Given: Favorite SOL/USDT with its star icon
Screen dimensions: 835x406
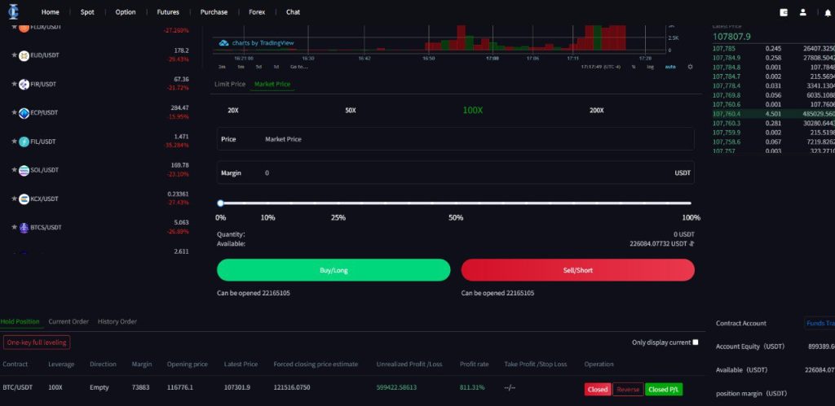Looking at the screenshot, I should click(14, 170).
